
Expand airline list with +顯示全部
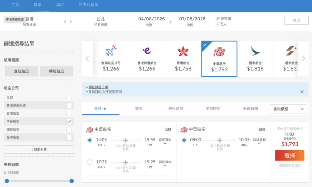point(39,150)
